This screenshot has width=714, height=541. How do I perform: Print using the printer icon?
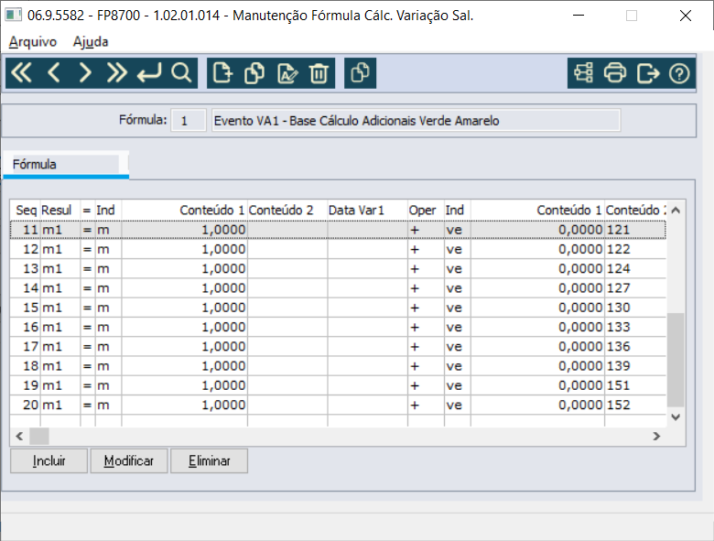click(x=615, y=73)
